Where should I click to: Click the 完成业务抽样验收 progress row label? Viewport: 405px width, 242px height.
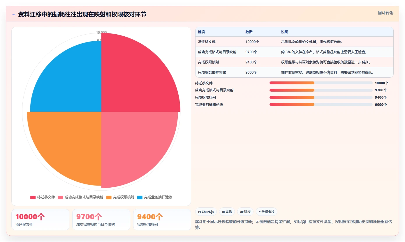click(x=209, y=104)
